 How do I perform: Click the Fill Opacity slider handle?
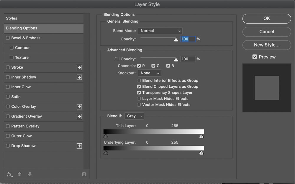[176, 60]
